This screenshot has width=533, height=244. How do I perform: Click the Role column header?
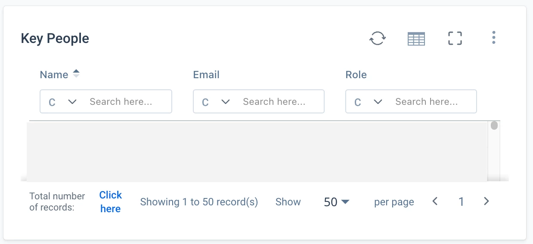coord(356,75)
